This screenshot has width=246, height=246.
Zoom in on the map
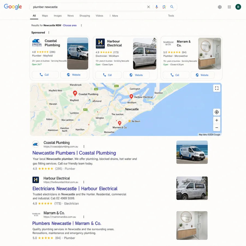(x=217, y=120)
